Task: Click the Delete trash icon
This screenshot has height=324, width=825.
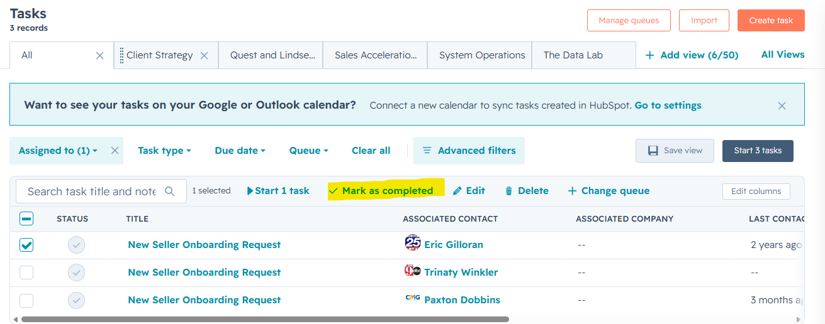Action: click(508, 191)
